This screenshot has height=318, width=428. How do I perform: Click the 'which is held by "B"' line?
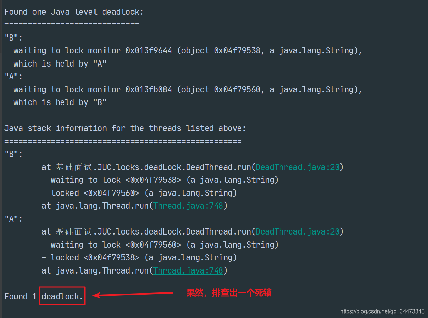pyautogui.click(x=60, y=102)
